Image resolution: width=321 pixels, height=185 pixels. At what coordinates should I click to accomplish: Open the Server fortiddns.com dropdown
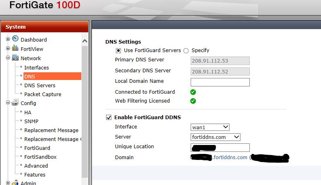(215, 137)
